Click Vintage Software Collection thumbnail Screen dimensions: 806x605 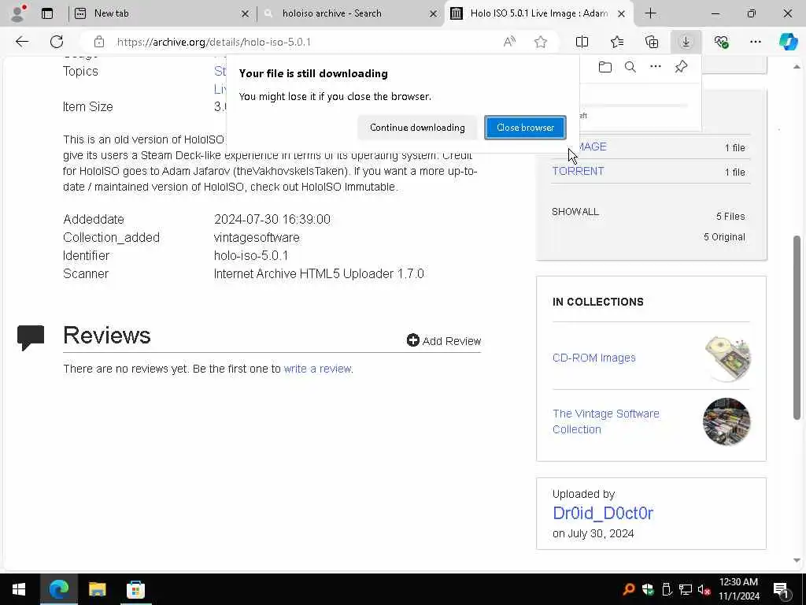(727, 421)
